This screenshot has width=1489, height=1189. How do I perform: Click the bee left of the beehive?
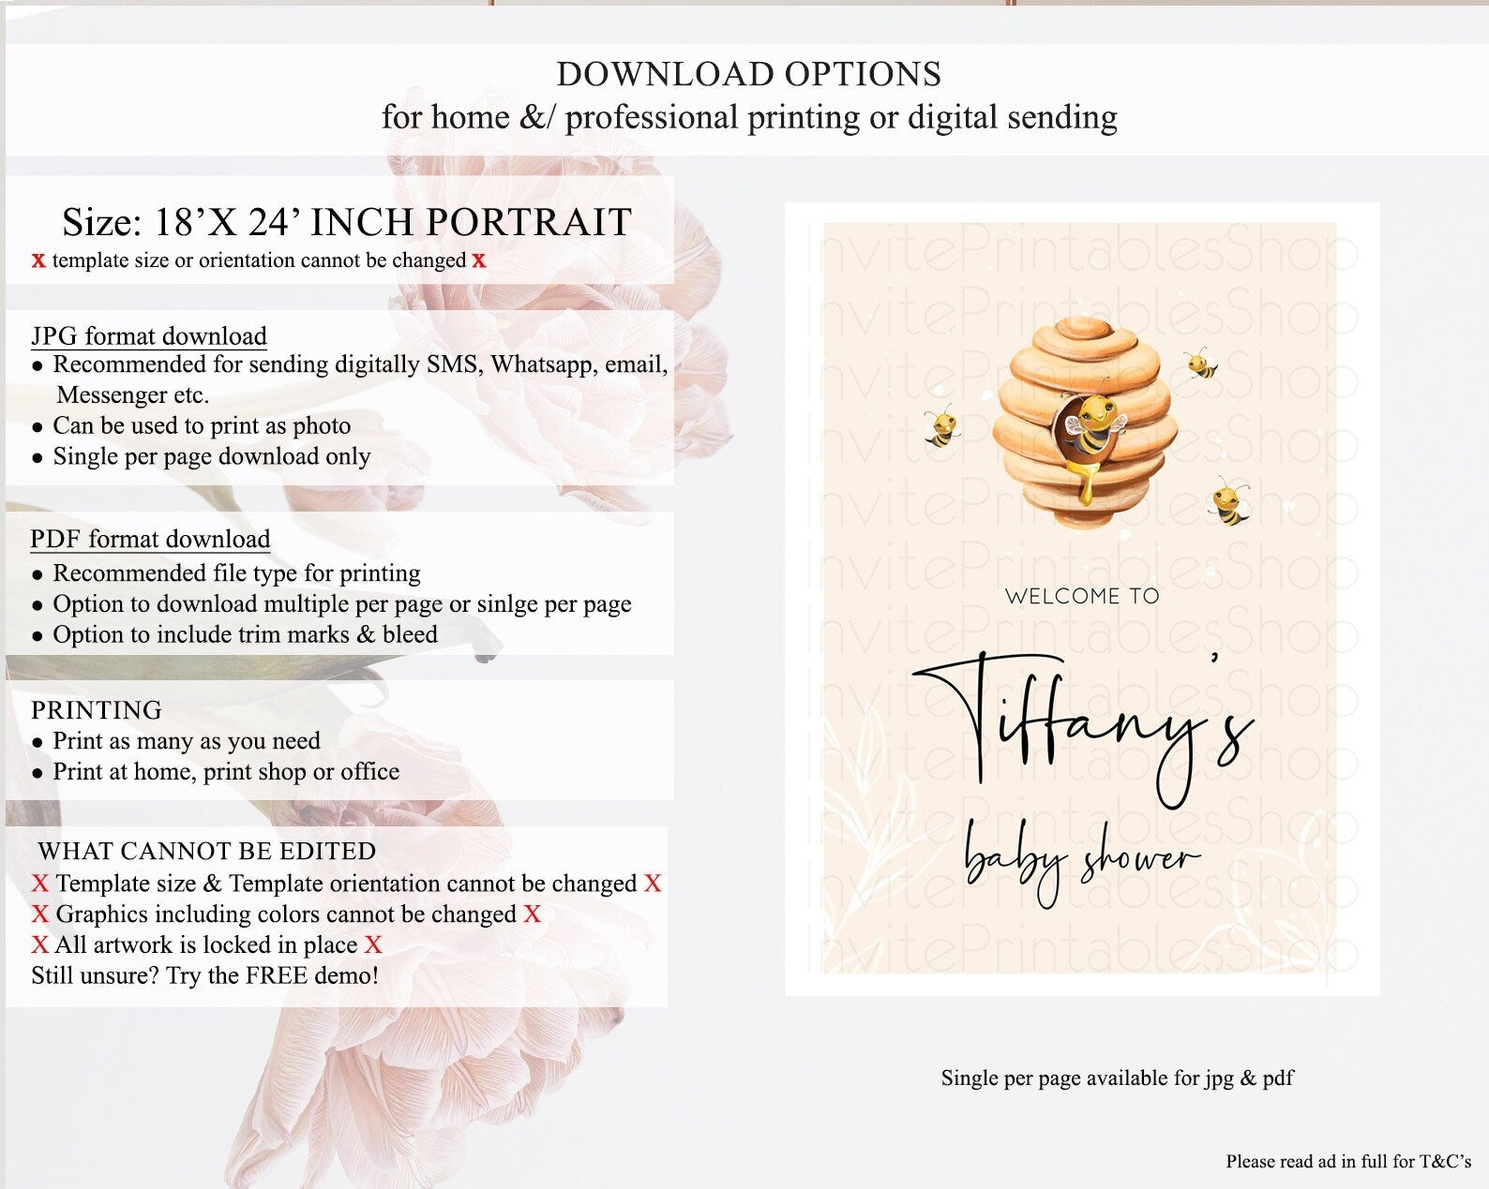click(940, 426)
